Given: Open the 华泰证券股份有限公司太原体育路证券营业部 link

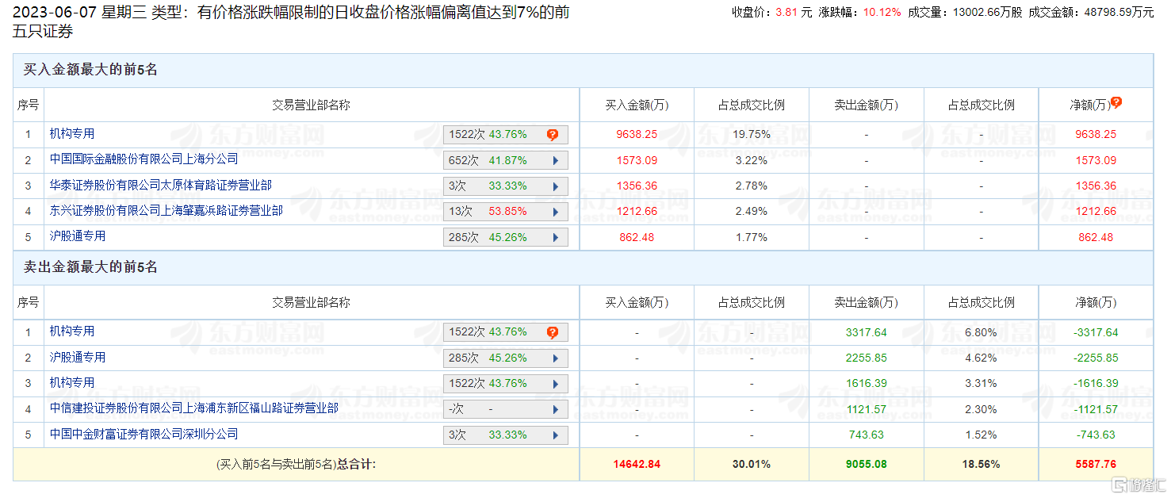Looking at the screenshot, I should coord(161,185).
